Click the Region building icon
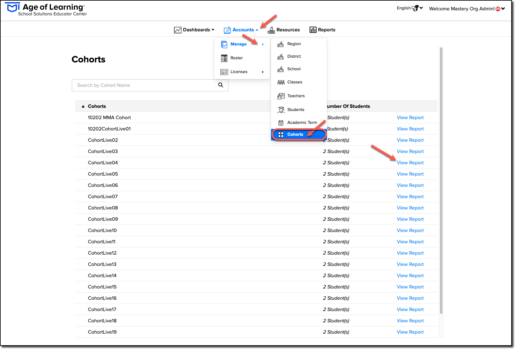This screenshot has width=515, height=349. [x=281, y=44]
